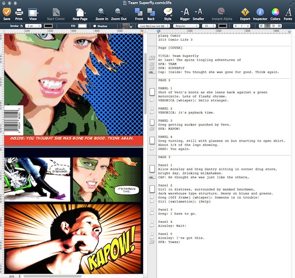Image resolution: width=295 pixels, height=278 pixels.
Task: Enable the Shadow checkbox
Action: pos(94,26)
